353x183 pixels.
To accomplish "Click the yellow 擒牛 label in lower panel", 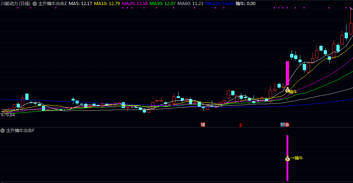I will tap(299, 158).
